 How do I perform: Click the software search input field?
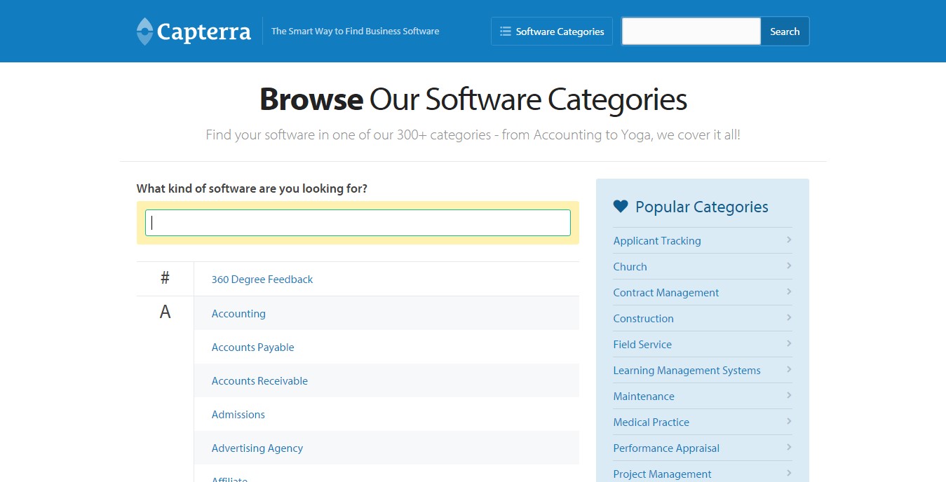tap(357, 222)
